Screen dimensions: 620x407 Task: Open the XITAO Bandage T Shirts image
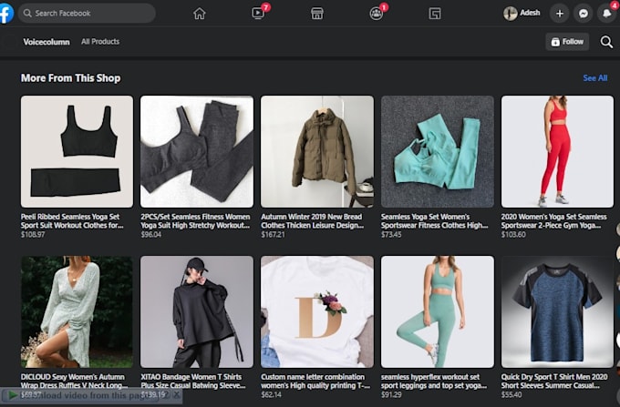197,312
